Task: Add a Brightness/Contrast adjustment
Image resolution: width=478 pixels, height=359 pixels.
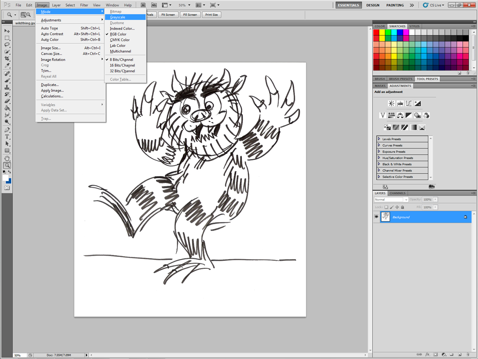Action: [x=392, y=103]
